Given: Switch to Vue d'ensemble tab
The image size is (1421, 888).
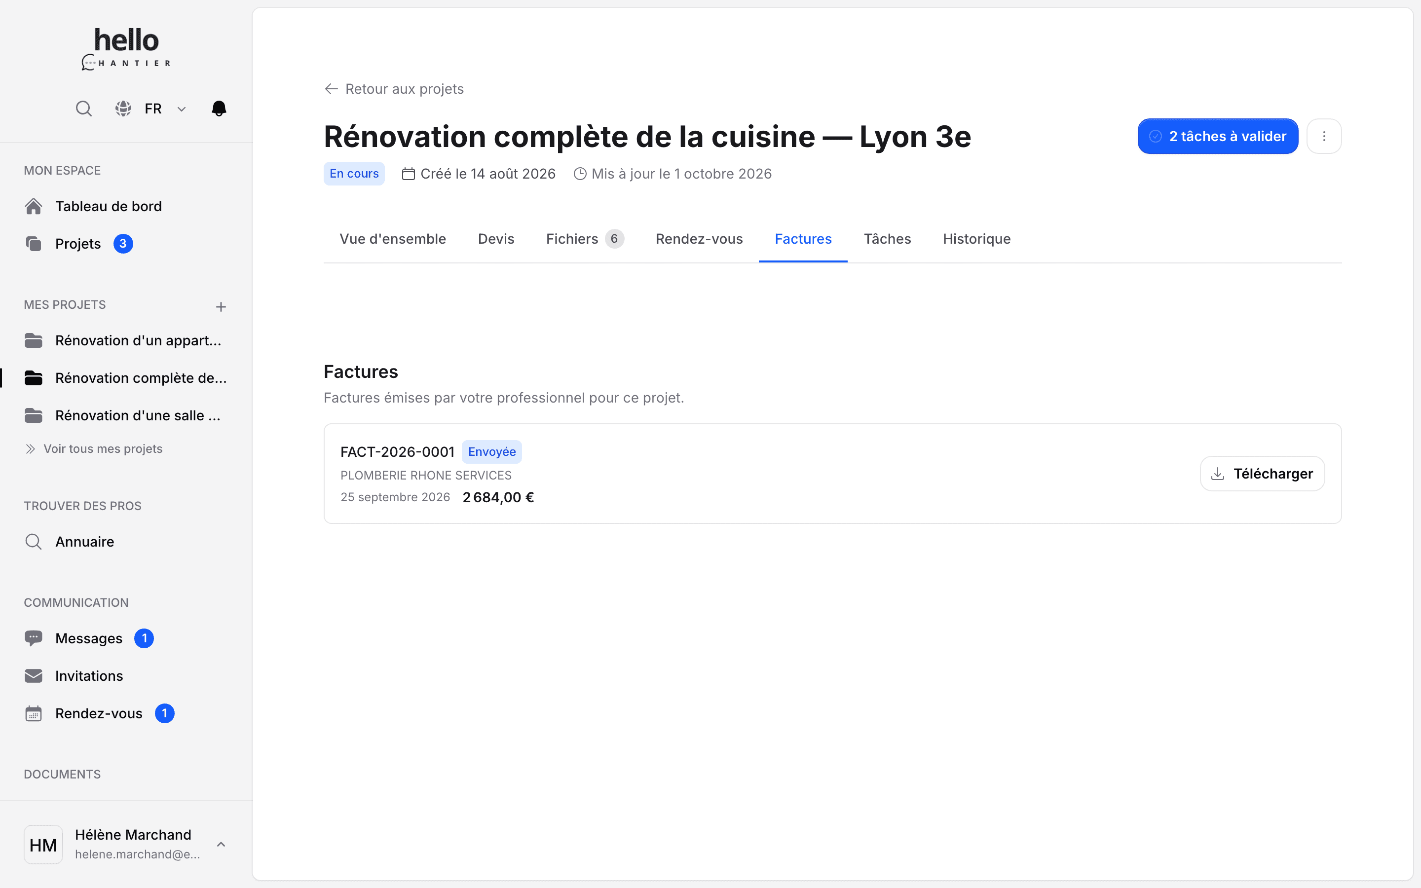Looking at the screenshot, I should point(393,239).
